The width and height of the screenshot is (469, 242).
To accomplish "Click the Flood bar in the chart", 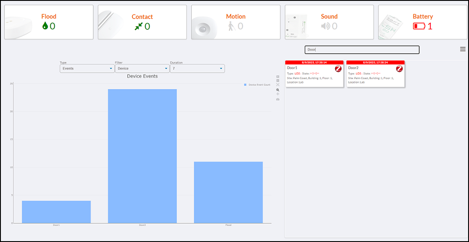I will (x=228, y=193).
